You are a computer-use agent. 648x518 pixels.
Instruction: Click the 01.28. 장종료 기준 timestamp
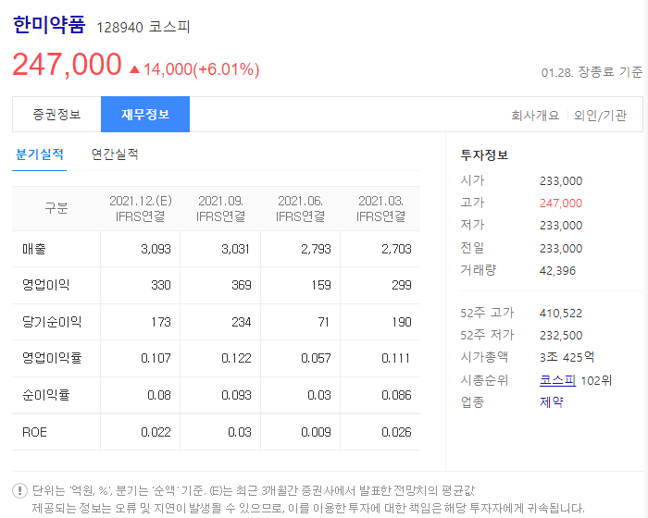pos(592,72)
